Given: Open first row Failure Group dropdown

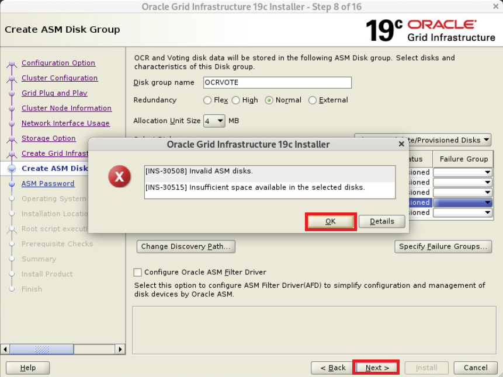Looking at the screenshot, I should 463,172.
